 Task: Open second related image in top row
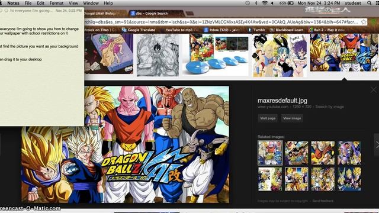coord(296,153)
